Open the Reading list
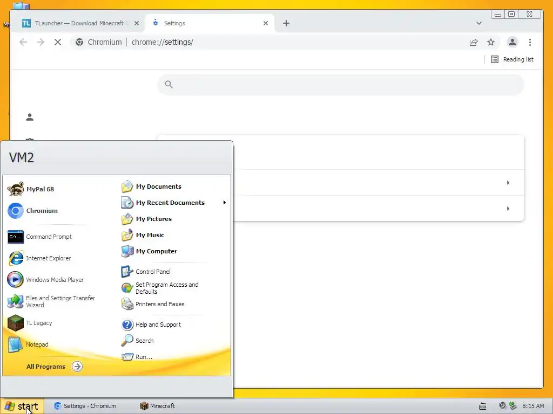 click(512, 59)
